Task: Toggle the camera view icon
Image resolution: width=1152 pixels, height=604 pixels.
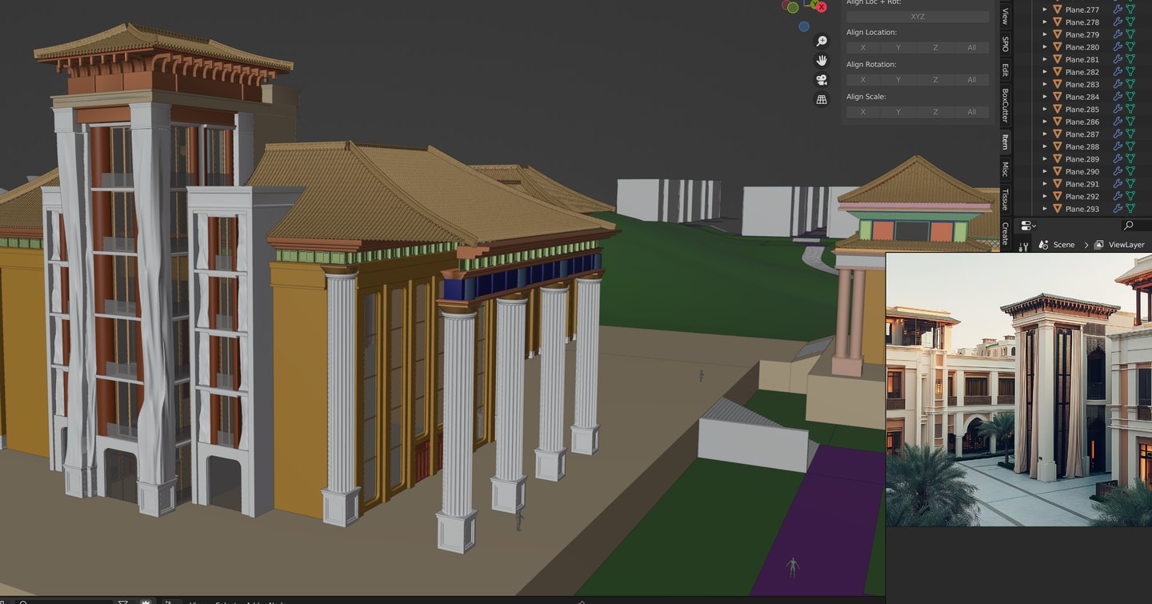Action: [x=822, y=80]
